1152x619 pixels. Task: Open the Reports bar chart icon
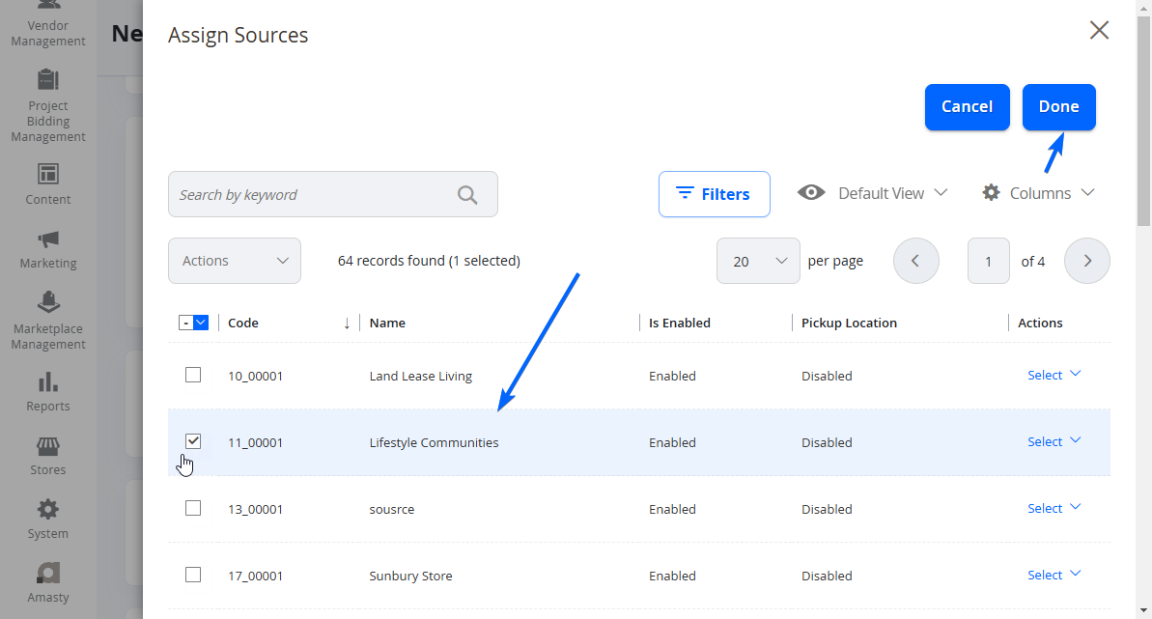coord(47,381)
